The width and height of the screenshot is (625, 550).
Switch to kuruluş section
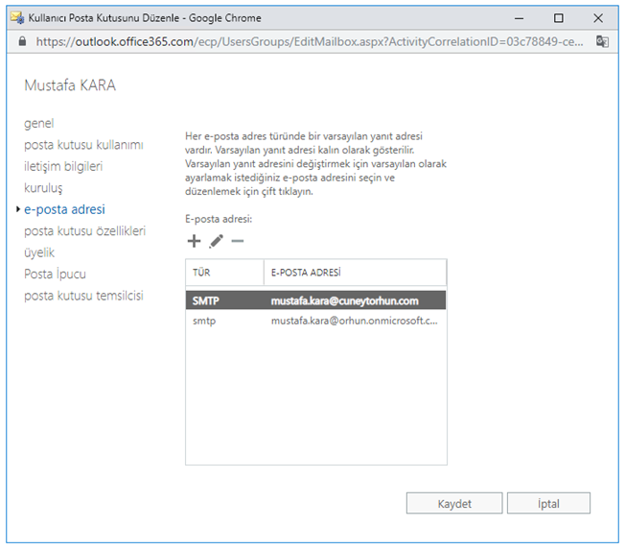(43, 188)
